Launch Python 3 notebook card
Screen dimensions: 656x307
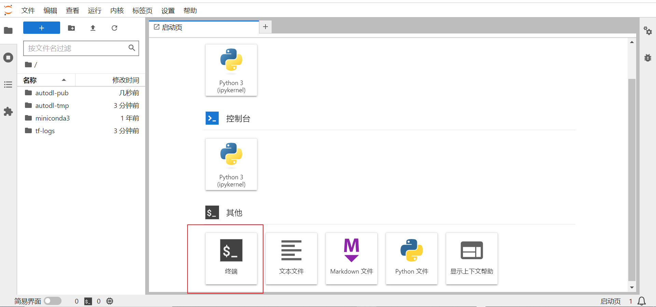pos(231,70)
